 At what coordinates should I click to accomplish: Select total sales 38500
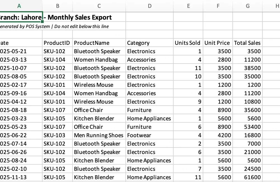coord(248,68)
